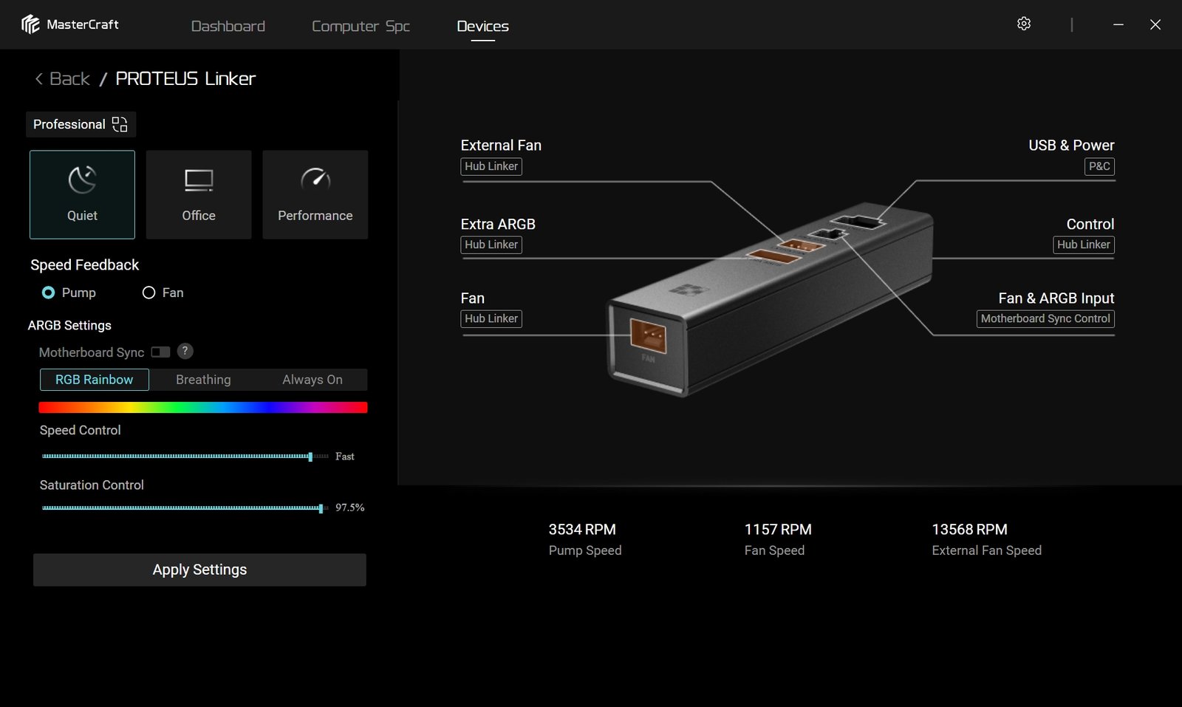Image resolution: width=1182 pixels, height=707 pixels.
Task: Click the Apply Settings button
Action: point(199,570)
